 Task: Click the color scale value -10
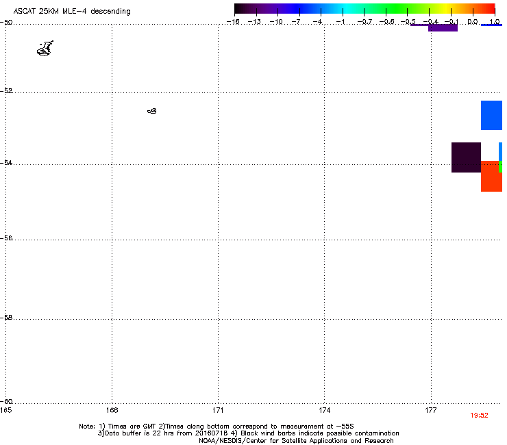pyautogui.click(x=276, y=22)
